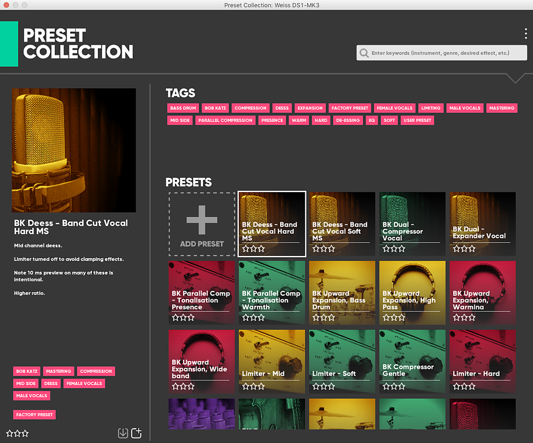
Task: Filter presets by the SOFT tag
Action: (389, 120)
